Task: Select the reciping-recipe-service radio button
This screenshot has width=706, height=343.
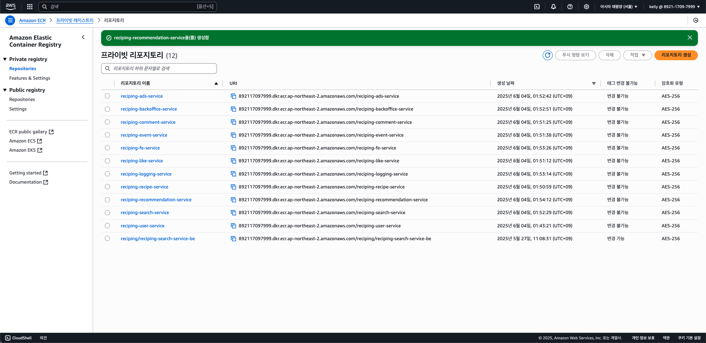Action: 107,187
